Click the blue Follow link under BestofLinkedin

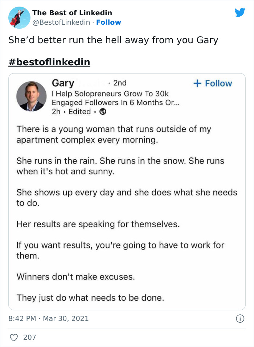[x=109, y=22]
